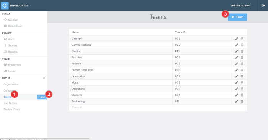The image size is (268, 140).
Task: Delete the Finance team
Action: tap(242, 64)
